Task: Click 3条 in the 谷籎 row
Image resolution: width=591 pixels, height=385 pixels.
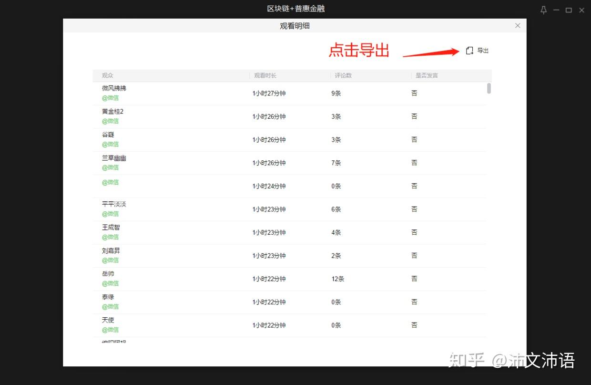Action: [x=336, y=140]
